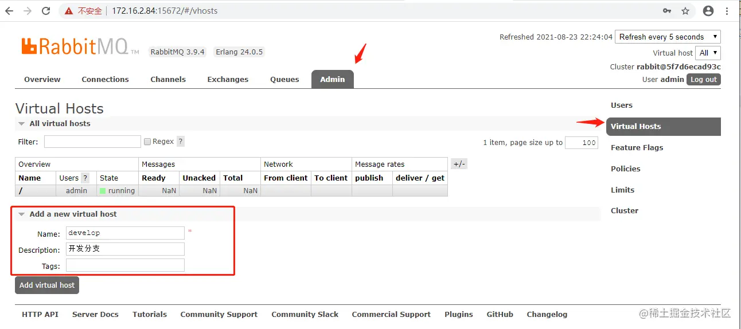The image size is (741, 329).
Task: Sort by the publish column header
Action: 369,178
